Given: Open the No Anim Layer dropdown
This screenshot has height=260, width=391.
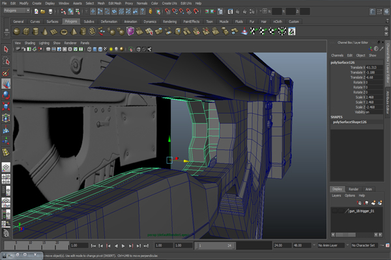Looking at the screenshot, I should pos(331,245).
